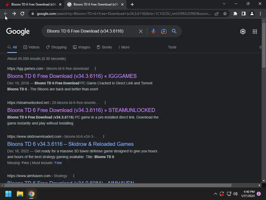266x200 pixels.
Task: Open the Skidrow & Reloaded Games result
Action: click(x=70, y=144)
